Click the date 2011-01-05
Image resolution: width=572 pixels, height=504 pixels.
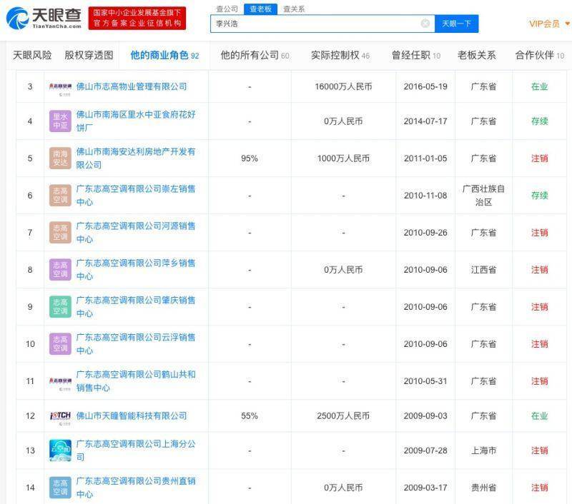click(x=425, y=158)
